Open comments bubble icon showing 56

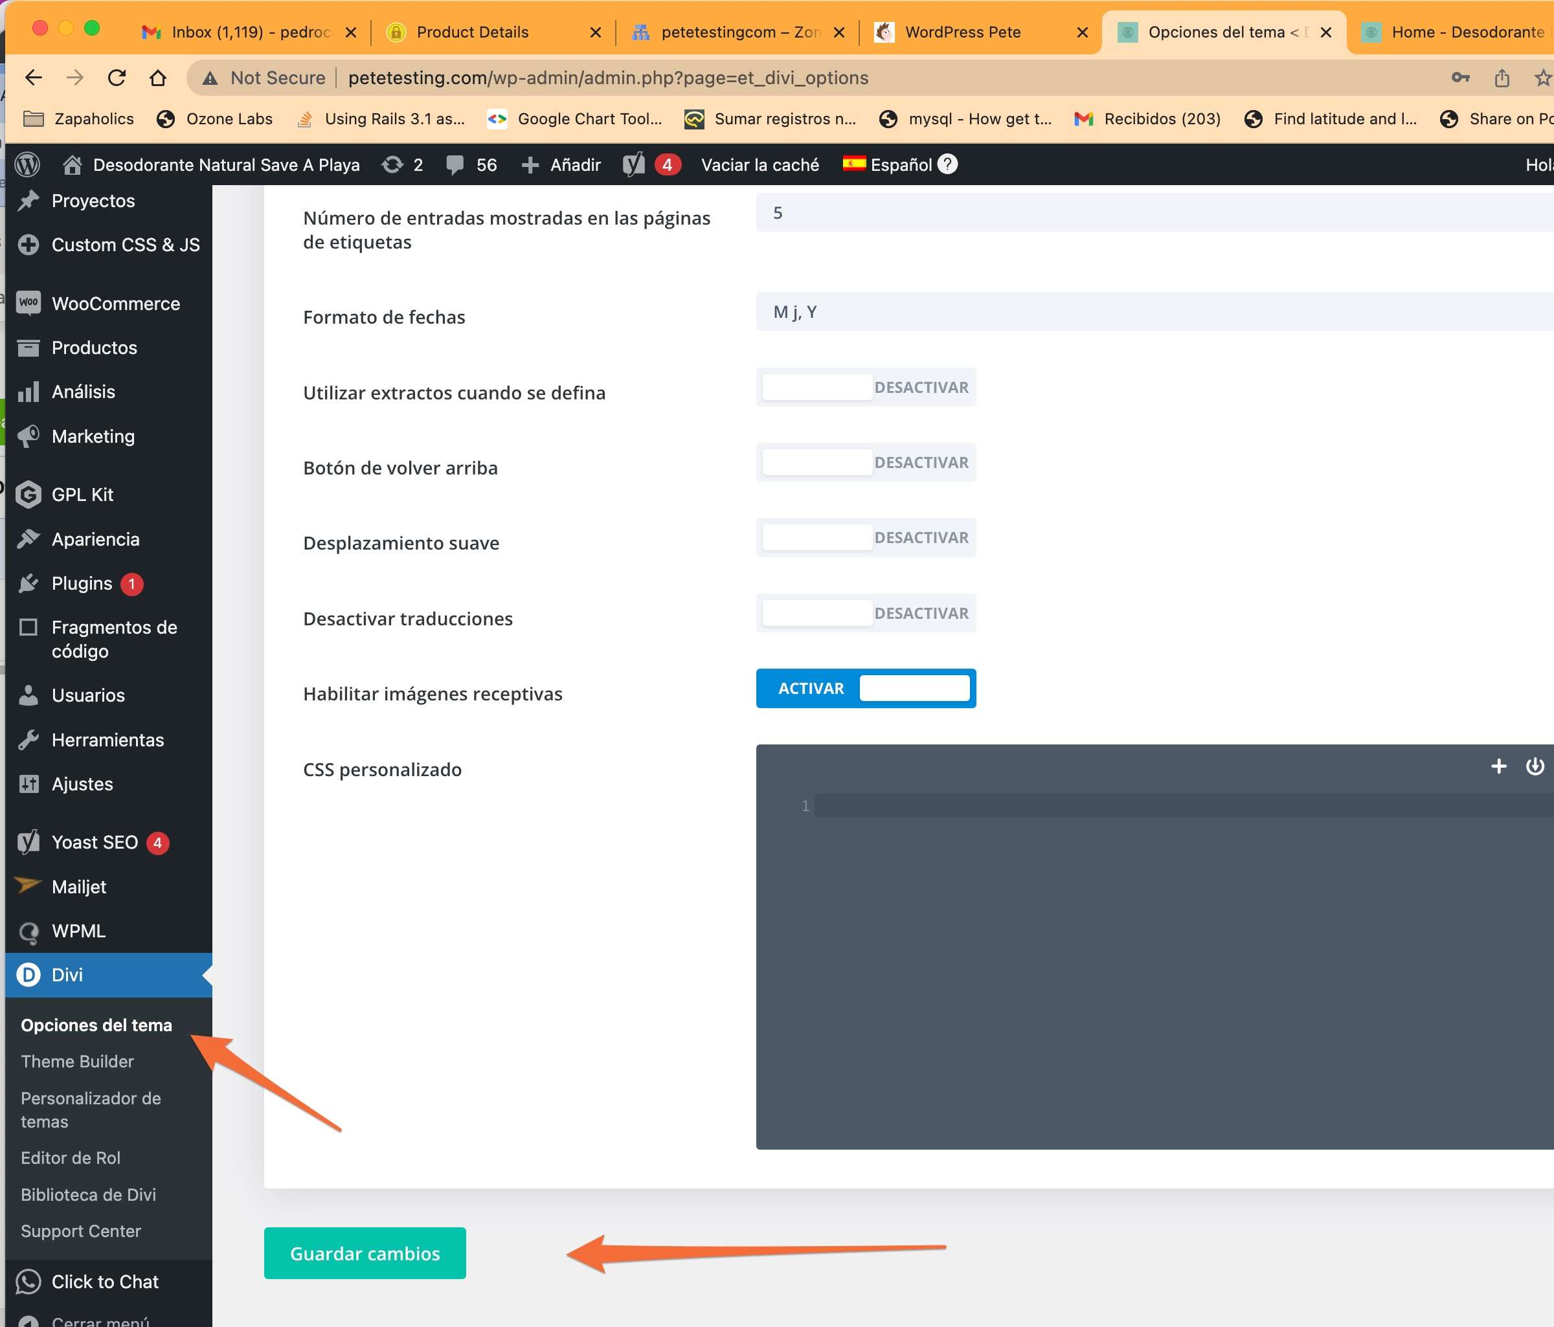click(x=455, y=164)
